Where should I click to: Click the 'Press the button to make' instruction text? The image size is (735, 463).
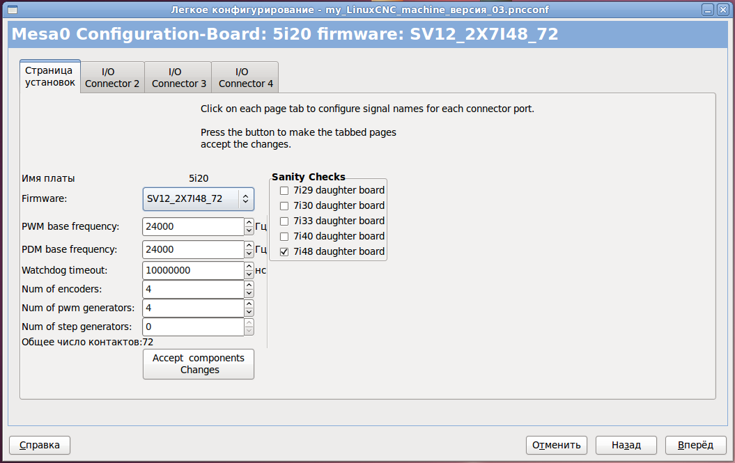coord(299,139)
